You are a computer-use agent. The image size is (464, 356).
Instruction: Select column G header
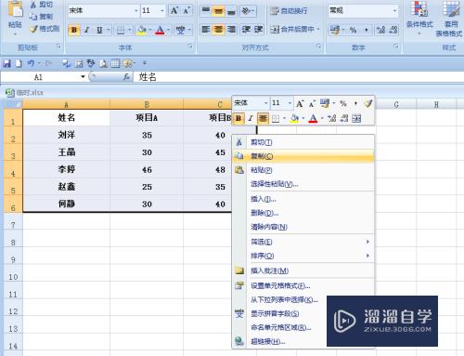(396, 104)
